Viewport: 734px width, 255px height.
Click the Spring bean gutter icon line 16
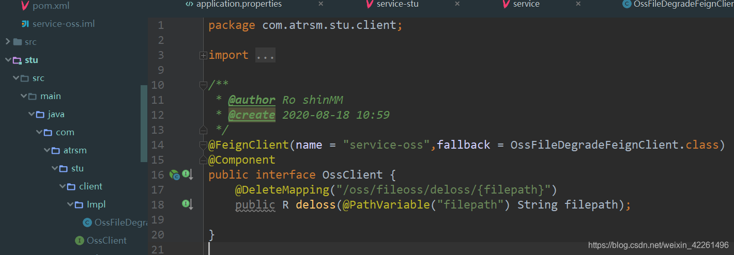(x=174, y=175)
